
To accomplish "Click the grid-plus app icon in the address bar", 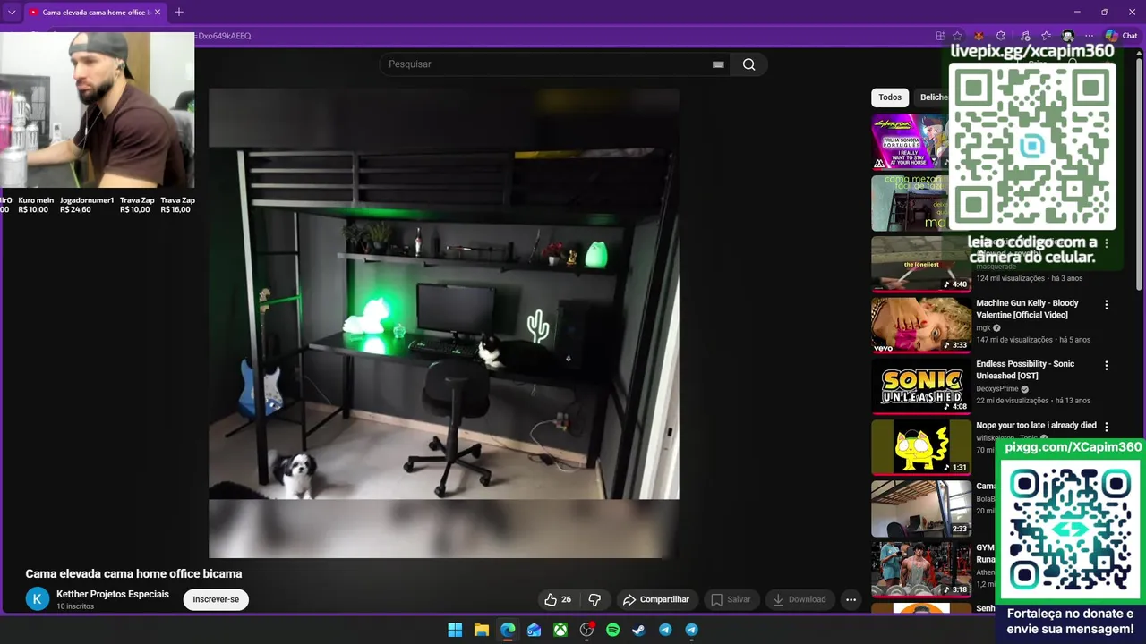I will [940, 36].
